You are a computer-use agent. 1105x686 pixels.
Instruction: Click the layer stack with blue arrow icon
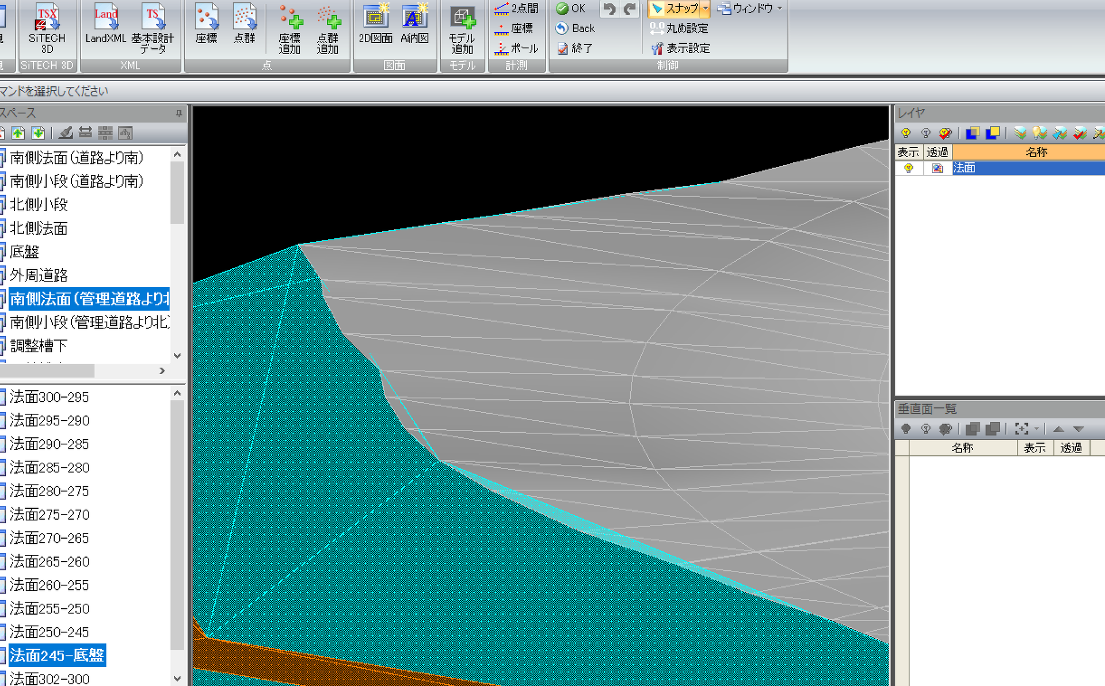click(1060, 134)
